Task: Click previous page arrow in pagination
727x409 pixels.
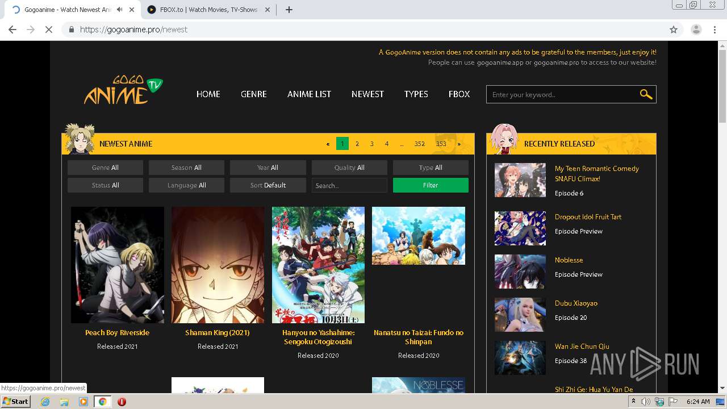Action: [328, 144]
